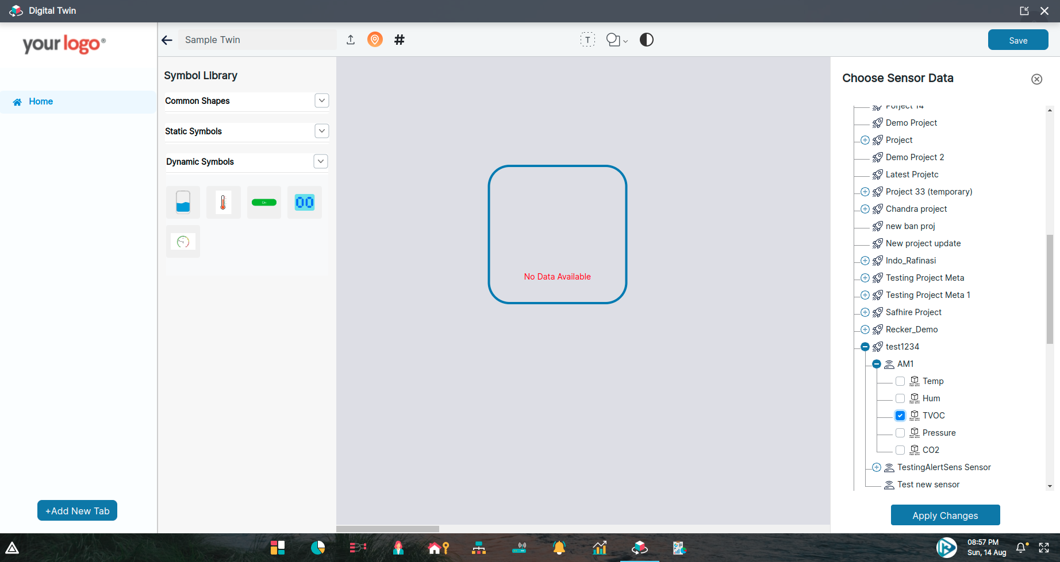
Task: Enable the CO2 sensor checkbox
Action: coord(900,450)
